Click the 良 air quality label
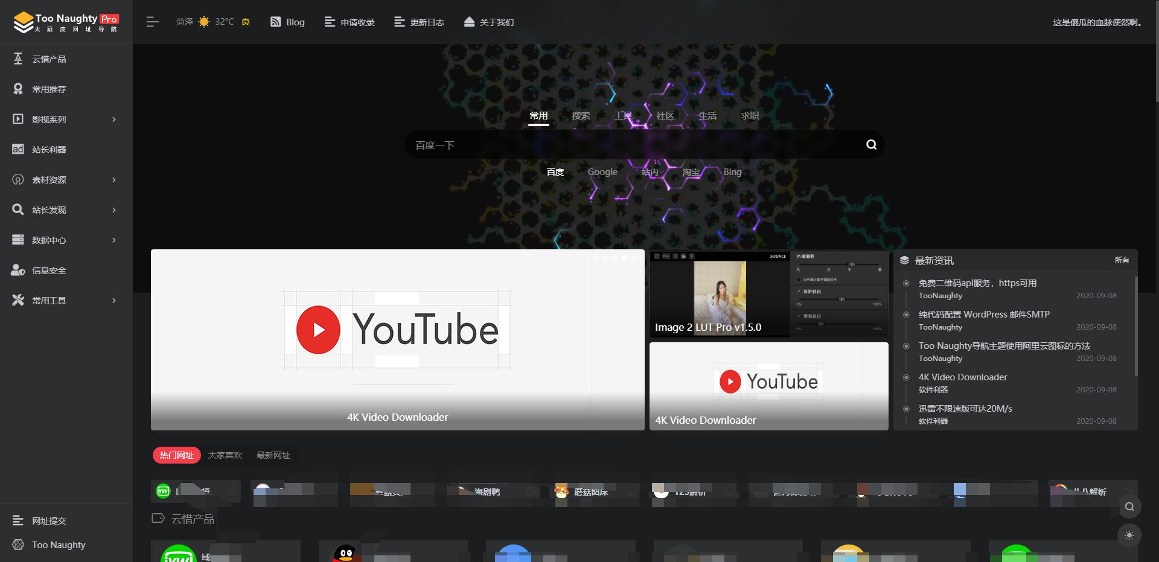Screen dimensions: 1159x562 pyautogui.click(x=246, y=22)
